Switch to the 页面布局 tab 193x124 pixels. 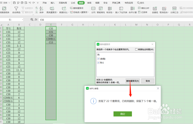pos(63,3)
